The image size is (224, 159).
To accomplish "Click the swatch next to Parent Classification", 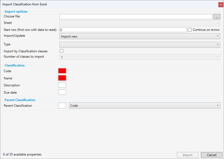I will coord(62,105).
